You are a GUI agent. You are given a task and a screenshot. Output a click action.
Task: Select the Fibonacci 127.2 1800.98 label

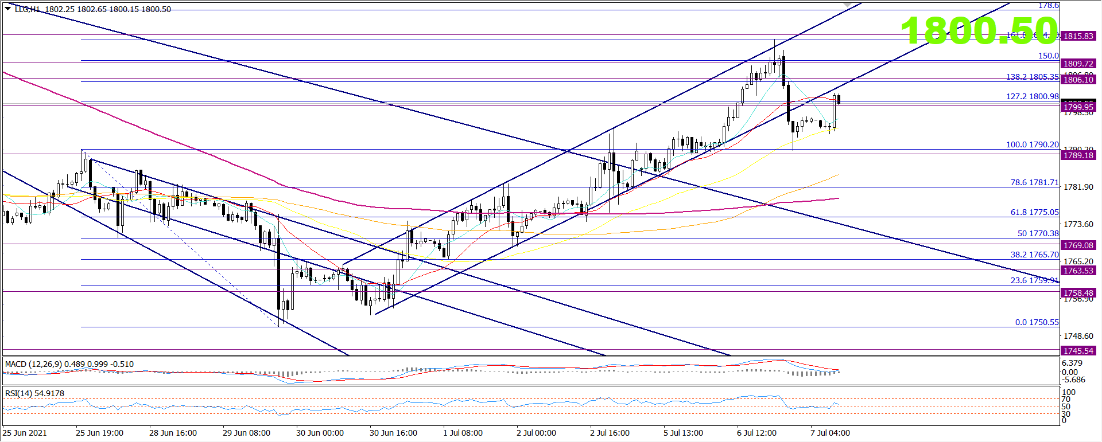[x=1033, y=96]
